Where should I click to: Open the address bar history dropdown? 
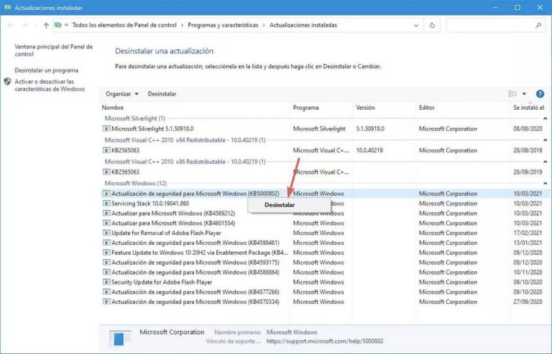pyautogui.click(x=416, y=25)
